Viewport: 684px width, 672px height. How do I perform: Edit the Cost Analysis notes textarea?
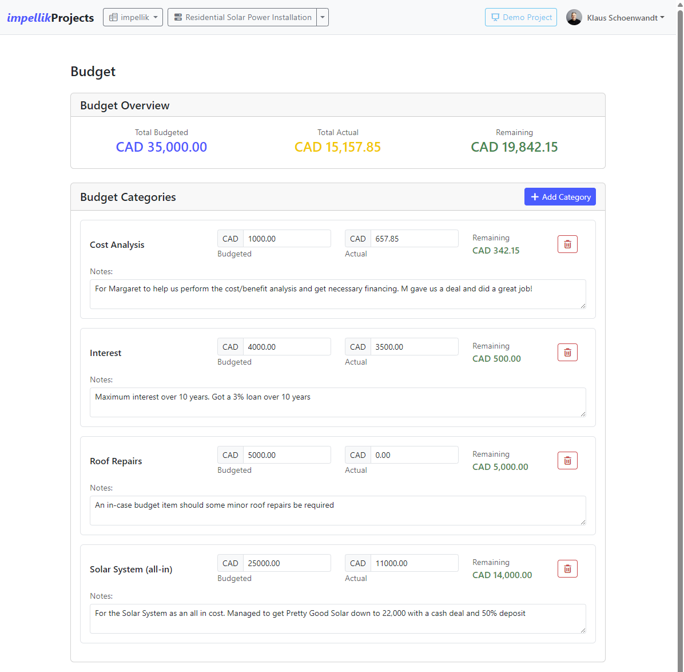[337, 294]
